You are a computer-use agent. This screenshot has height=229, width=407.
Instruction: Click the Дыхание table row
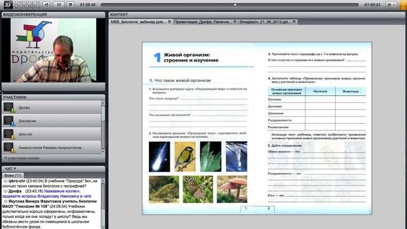[x=317, y=106]
